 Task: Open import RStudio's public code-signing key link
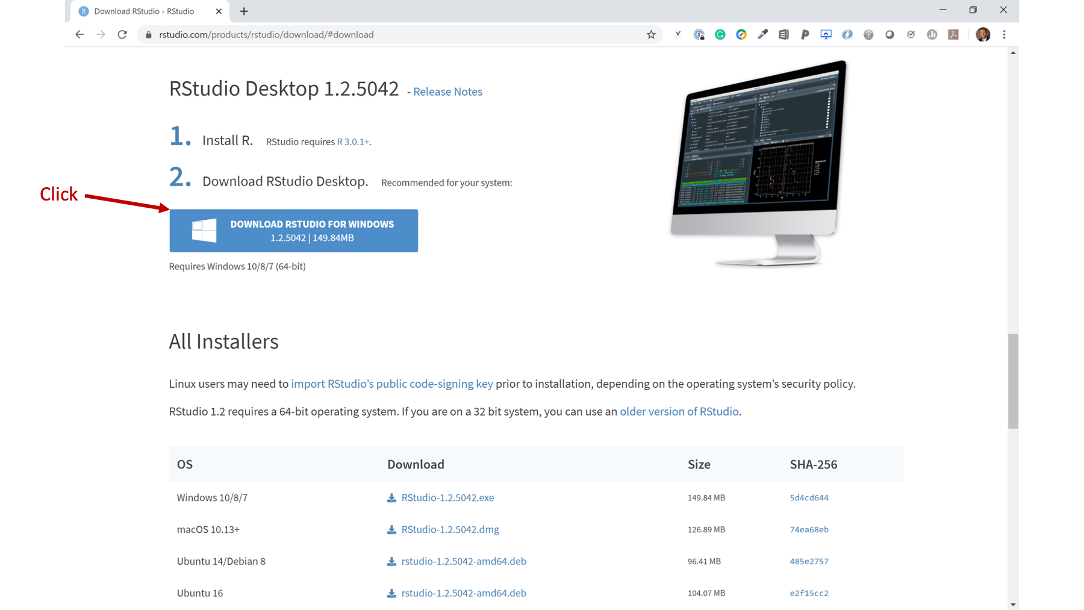pos(392,384)
